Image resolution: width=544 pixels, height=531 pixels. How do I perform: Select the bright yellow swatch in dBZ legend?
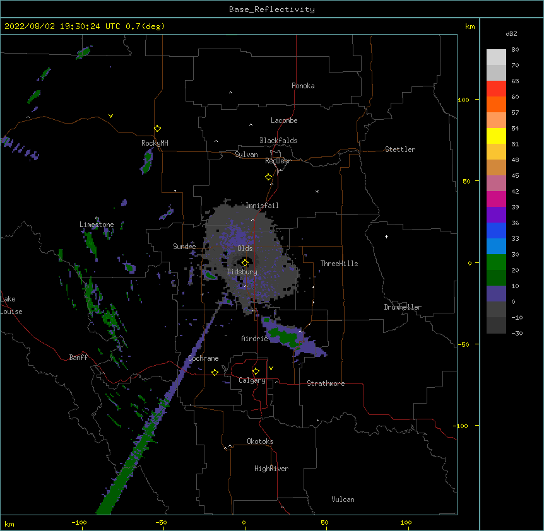click(496, 136)
